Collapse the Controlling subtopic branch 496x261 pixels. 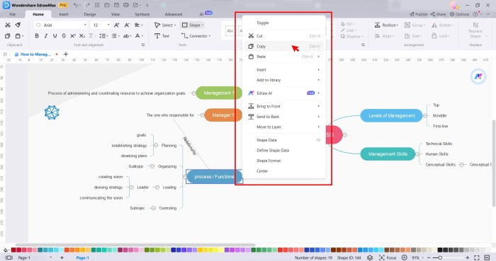(x=154, y=208)
